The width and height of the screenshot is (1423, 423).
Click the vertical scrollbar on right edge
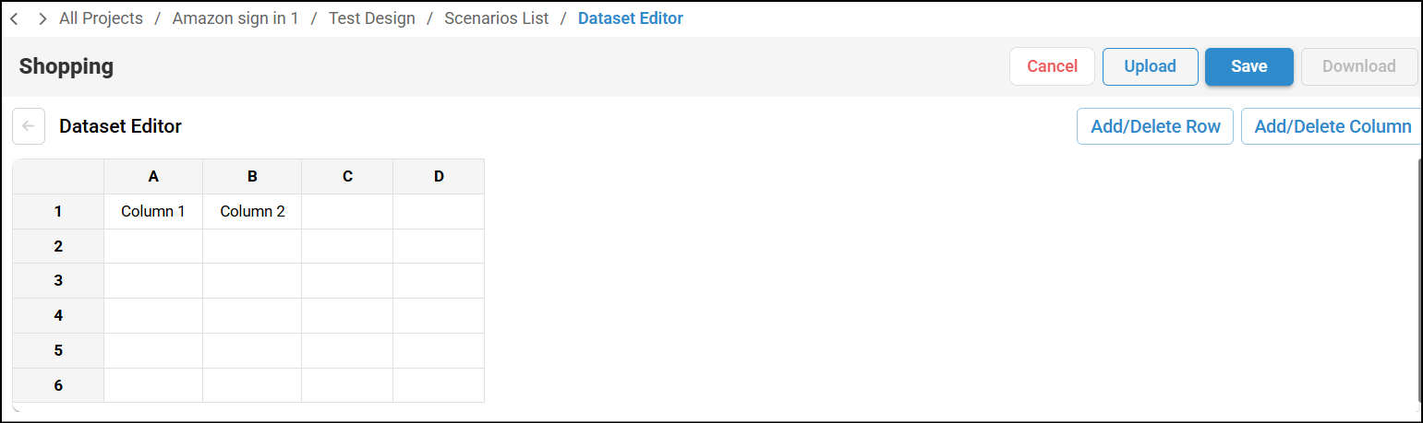(x=1419, y=276)
